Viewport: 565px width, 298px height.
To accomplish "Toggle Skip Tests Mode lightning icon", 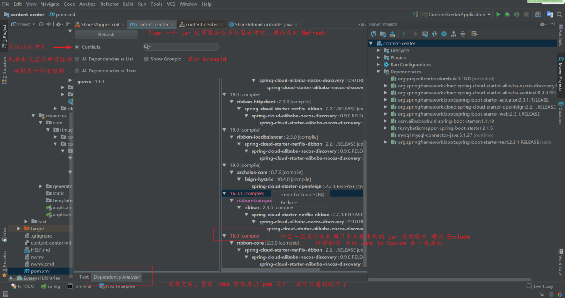I will pos(444,34).
